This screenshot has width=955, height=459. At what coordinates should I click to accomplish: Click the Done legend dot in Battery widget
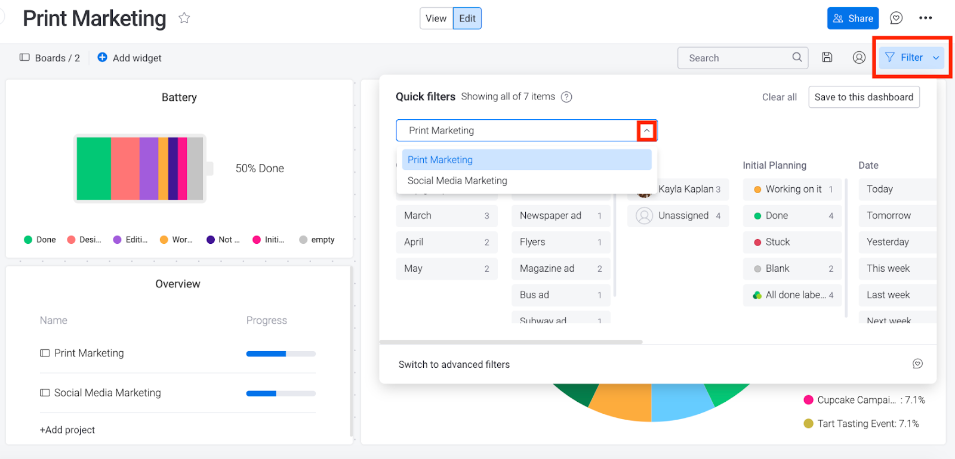pyautogui.click(x=28, y=240)
